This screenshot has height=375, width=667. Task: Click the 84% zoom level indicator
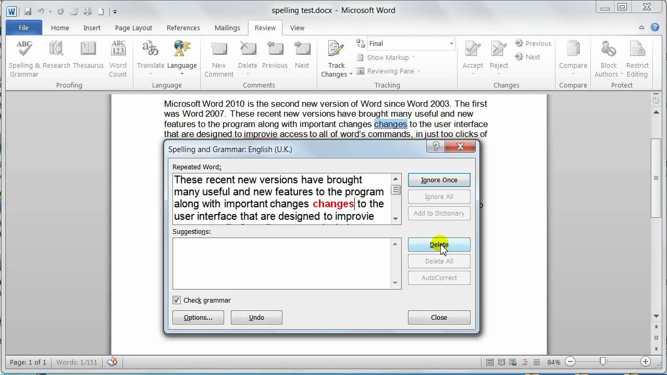click(x=554, y=362)
